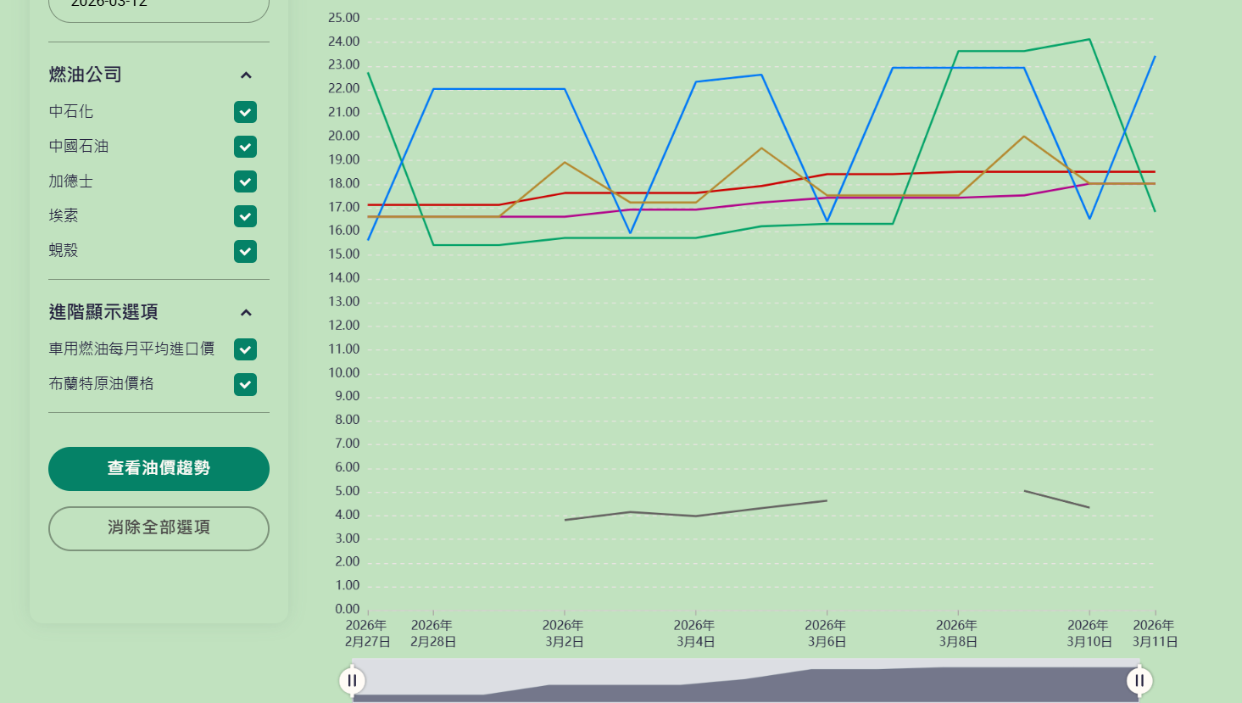Screen dimensions: 1242x703
Task: Click the 燃油公司 section heading
Action: pos(86,75)
